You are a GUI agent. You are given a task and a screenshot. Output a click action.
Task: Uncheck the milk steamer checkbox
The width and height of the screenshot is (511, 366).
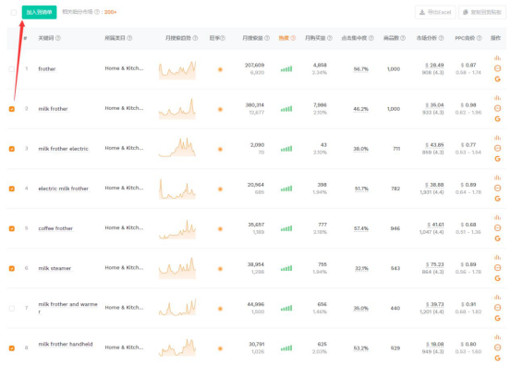[x=11, y=268]
